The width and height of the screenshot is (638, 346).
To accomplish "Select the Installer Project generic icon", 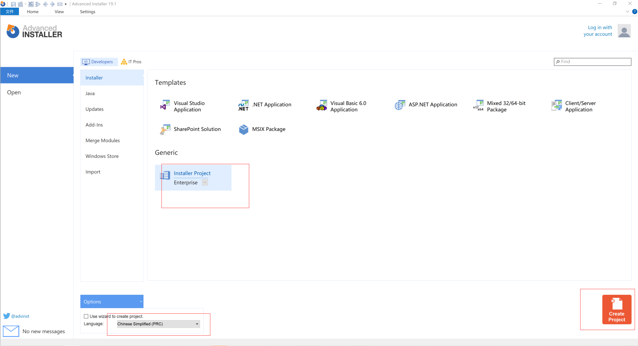I will pos(165,175).
